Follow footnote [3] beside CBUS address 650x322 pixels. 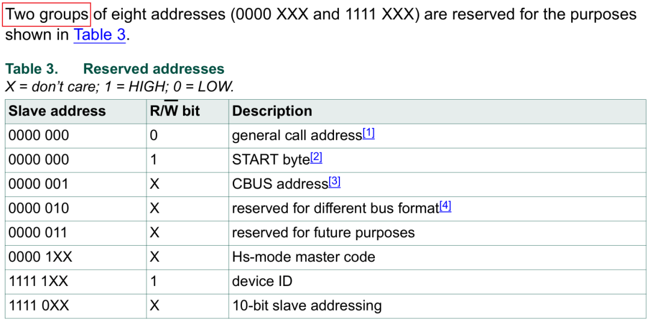pos(335,182)
